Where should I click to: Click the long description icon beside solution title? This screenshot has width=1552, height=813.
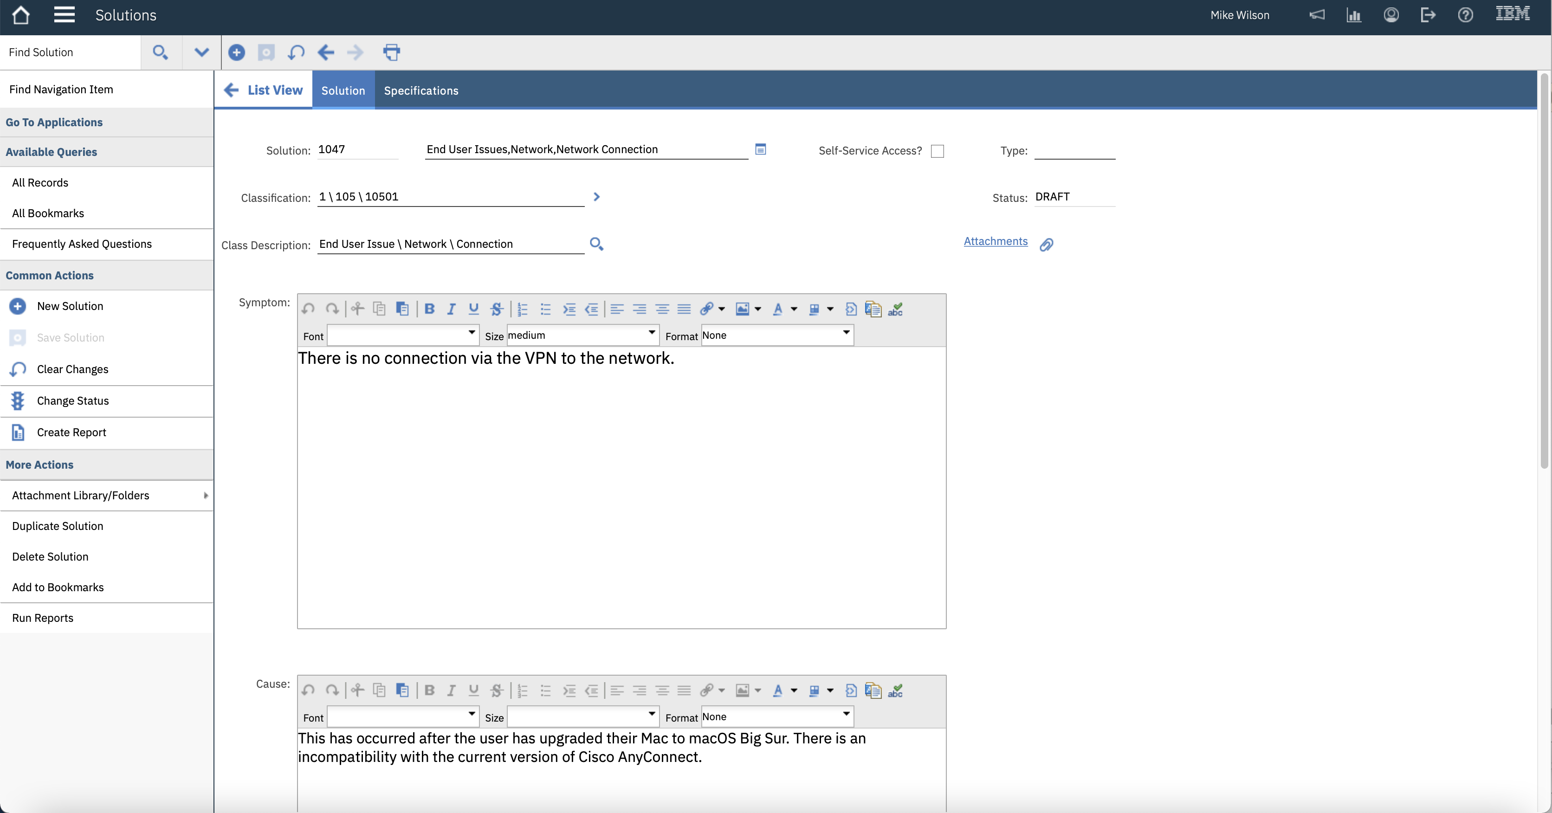point(760,149)
